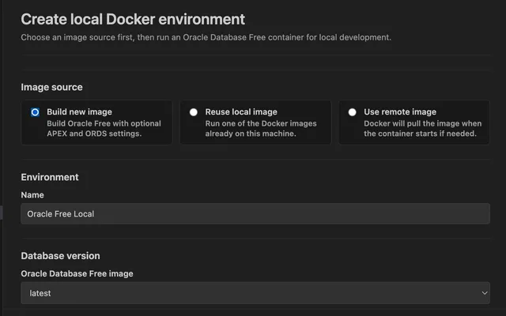Click the Oracle Database Free image label
The width and height of the screenshot is (506, 316).
click(x=77, y=274)
